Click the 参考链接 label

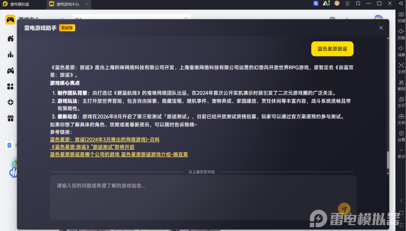click(x=61, y=132)
